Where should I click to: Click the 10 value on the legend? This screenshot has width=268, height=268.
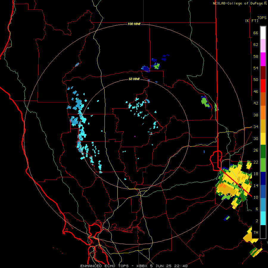256,197
